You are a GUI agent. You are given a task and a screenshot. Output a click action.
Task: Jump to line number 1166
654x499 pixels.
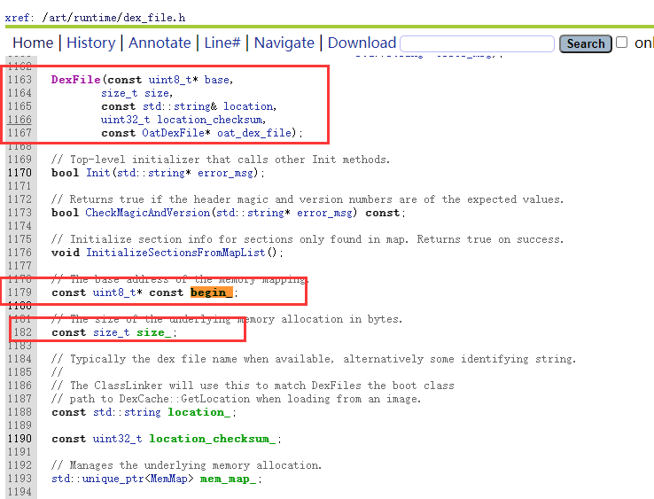click(x=19, y=120)
